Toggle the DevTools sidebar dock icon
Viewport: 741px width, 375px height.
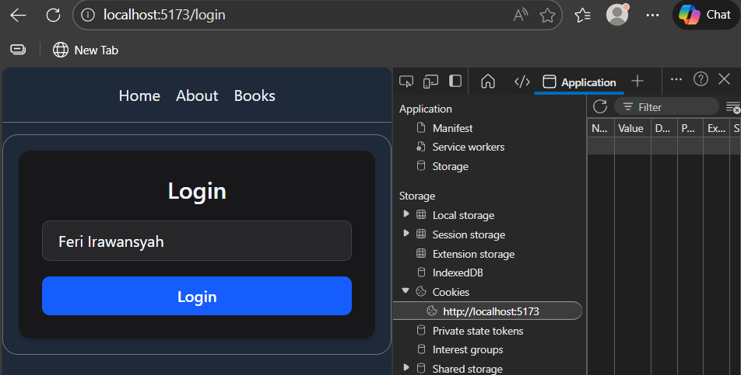[455, 81]
